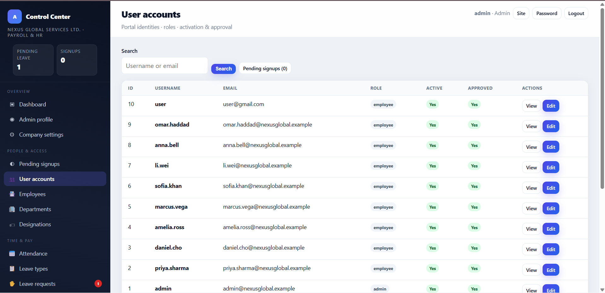Edit amelia.ross's account
This screenshot has height=293, width=605.
[x=551, y=229]
